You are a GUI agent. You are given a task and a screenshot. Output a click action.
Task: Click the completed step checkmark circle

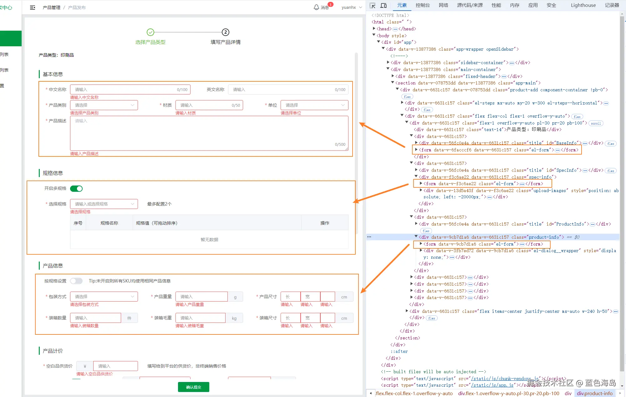point(150,32)
